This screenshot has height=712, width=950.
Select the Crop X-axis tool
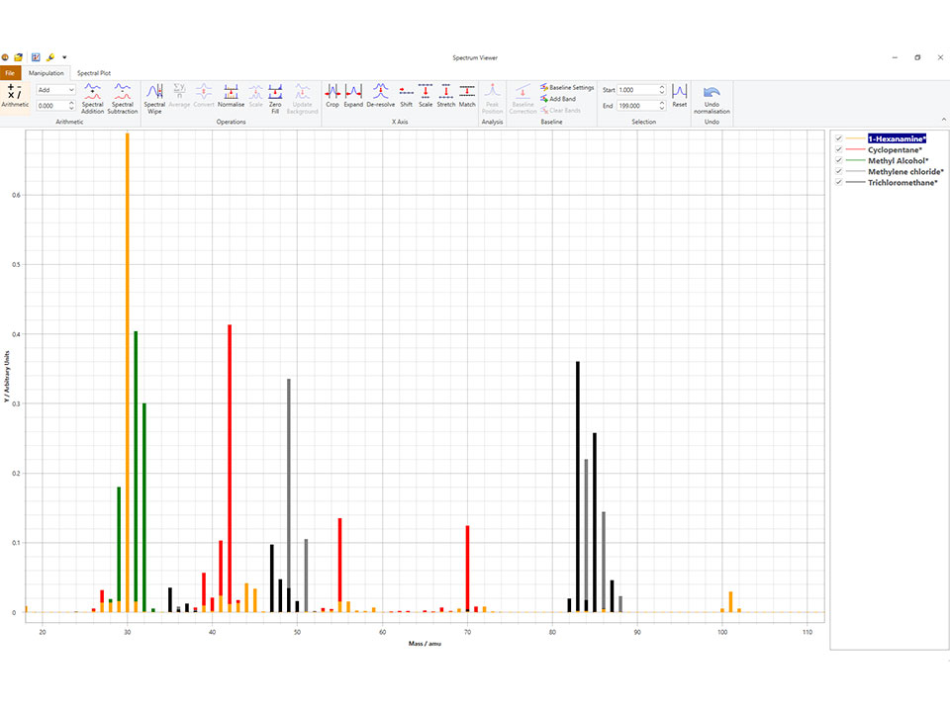point(332,96)
